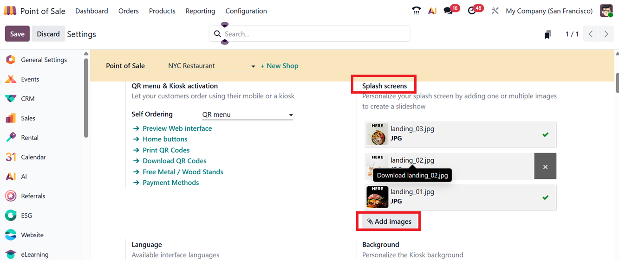This screenshot has width=619, height=260.
Task: Open the activities clock icon with badge 48
Action: (472, 11)
